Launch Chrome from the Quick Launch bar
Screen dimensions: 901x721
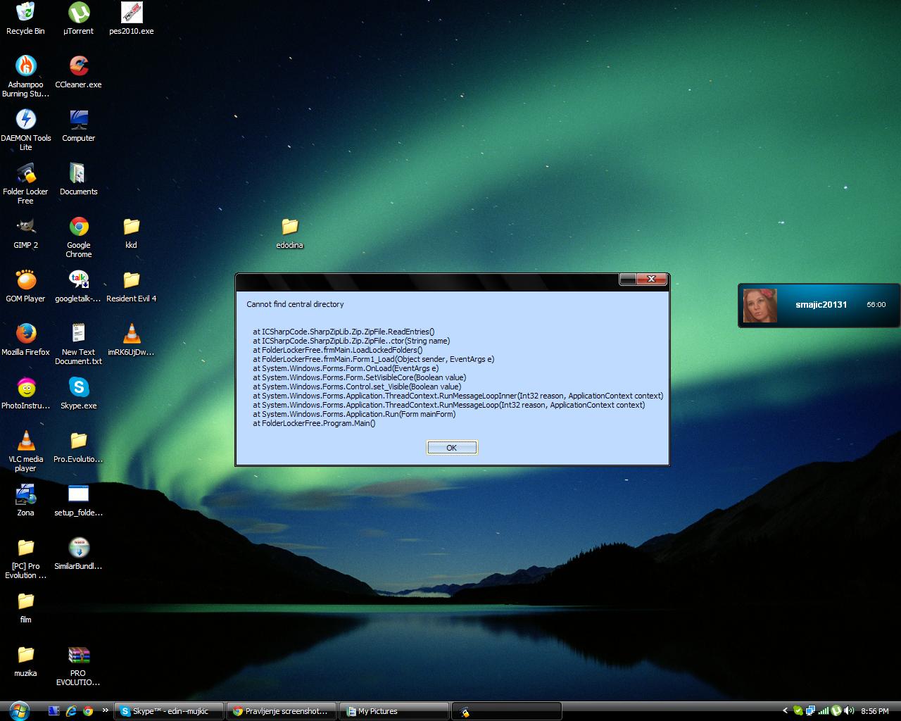88,711
